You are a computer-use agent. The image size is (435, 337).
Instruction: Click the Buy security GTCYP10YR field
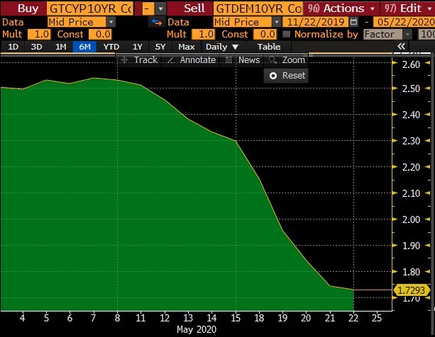tap(89, 8)
